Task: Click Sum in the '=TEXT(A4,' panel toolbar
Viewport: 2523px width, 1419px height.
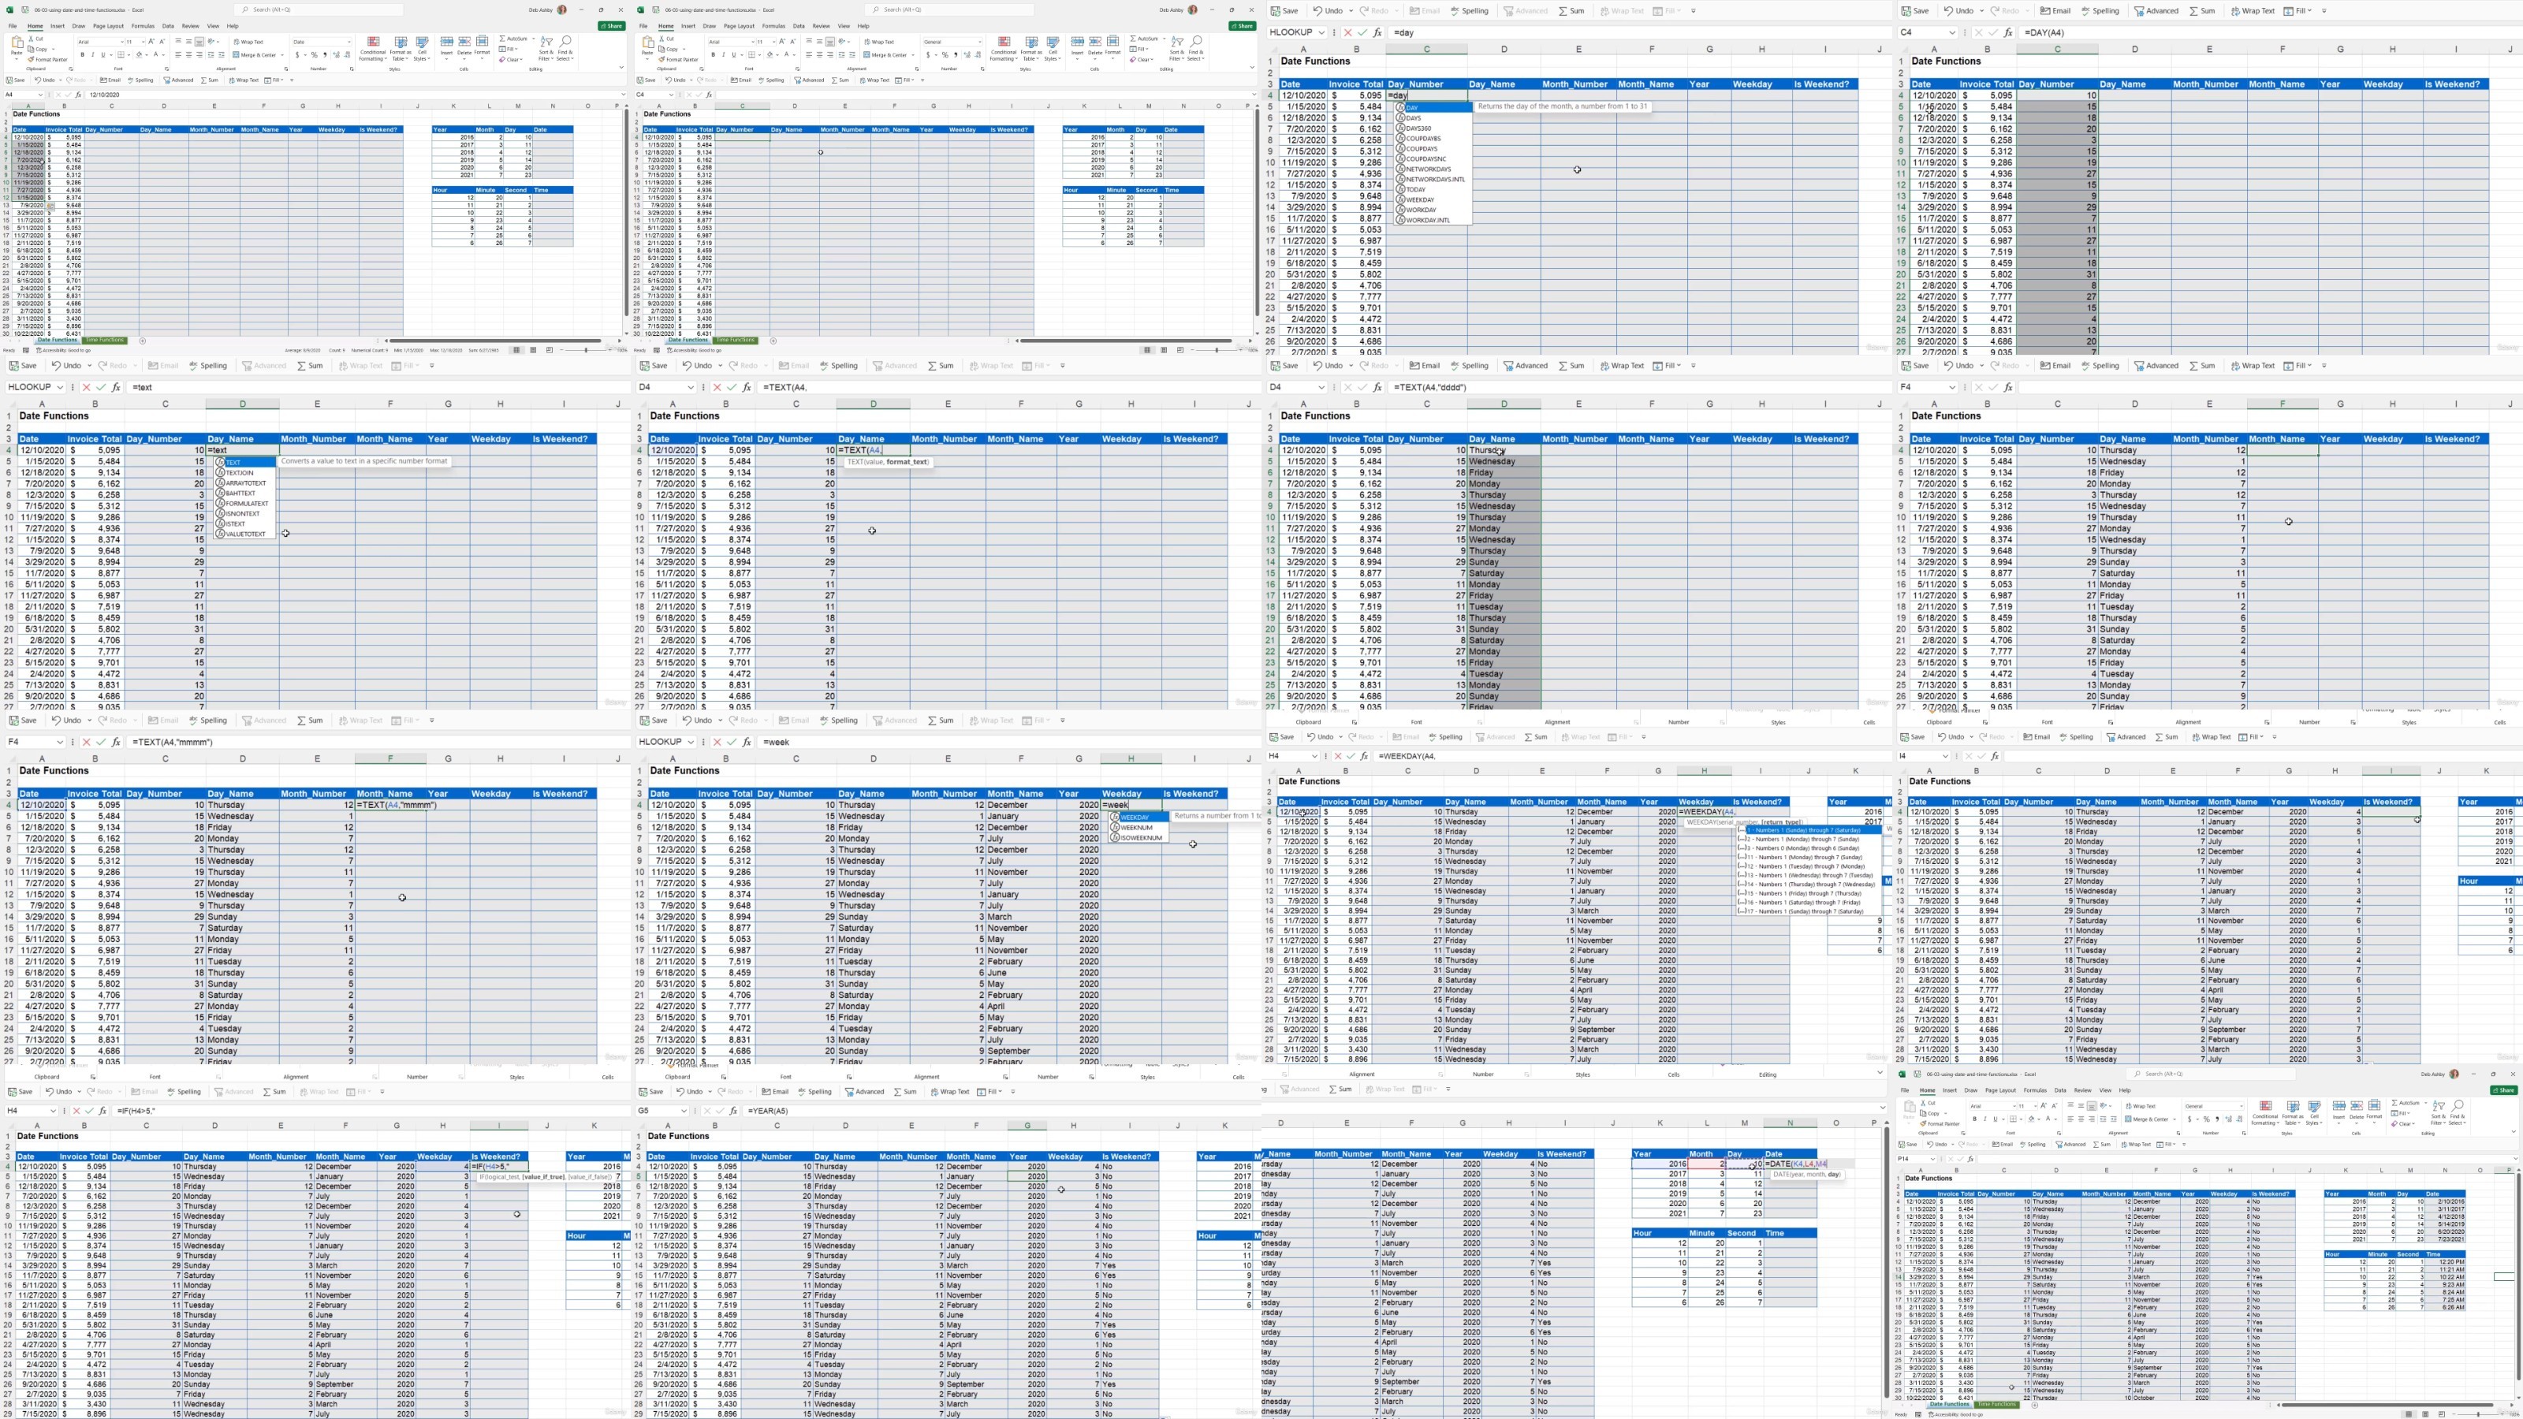Action: coord(941,365)
